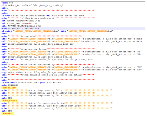The width and height of the screenshot is (147, 116).
Task: Click the goto POST_FAILED statement
Action: (50, 83)
